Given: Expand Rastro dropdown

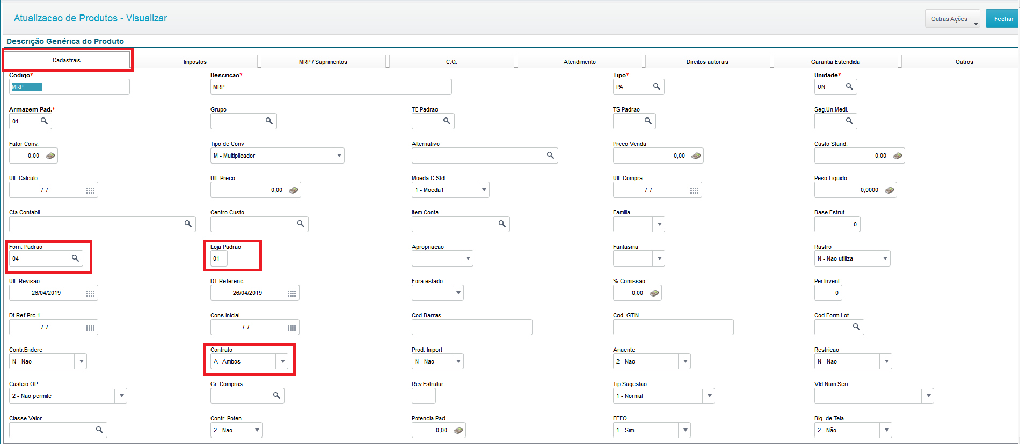Looking at the screenshot, I should 885,258.
